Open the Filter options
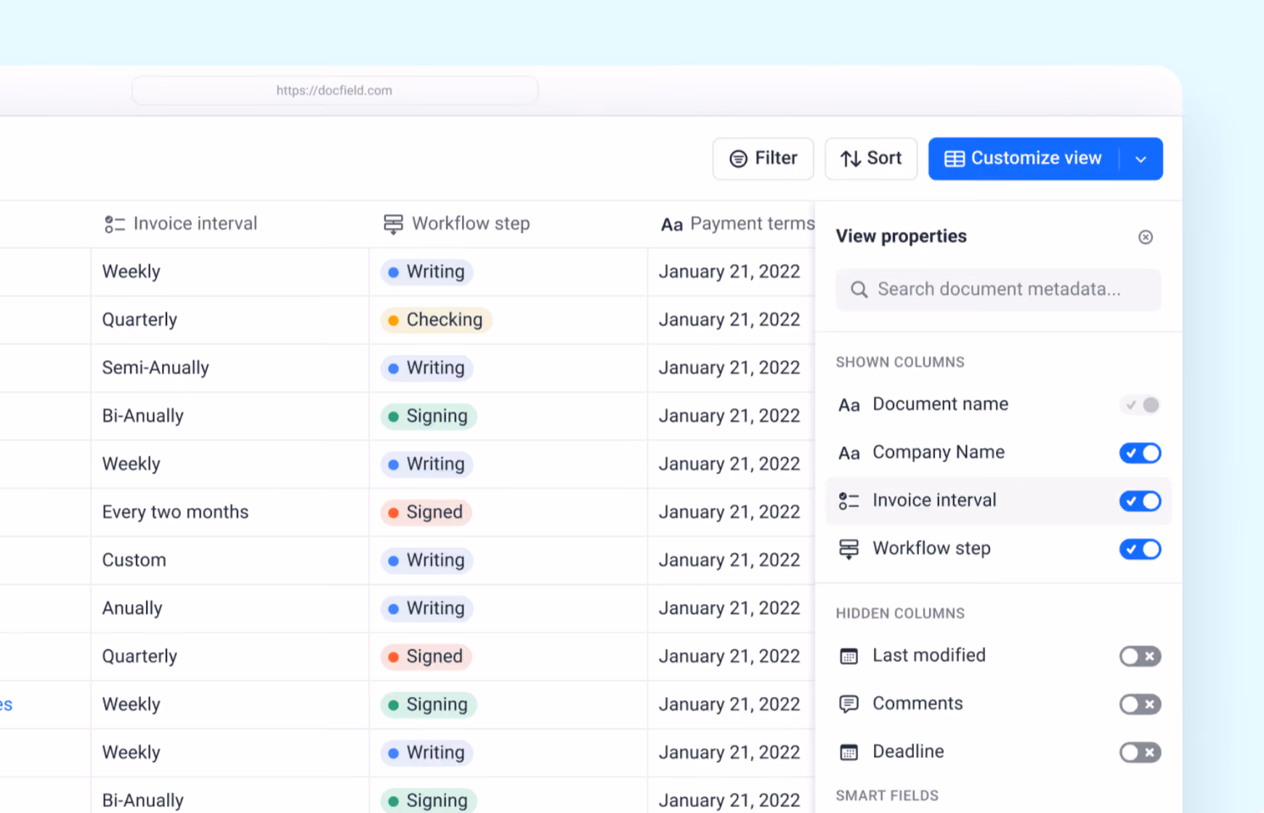 pos(763,158)
